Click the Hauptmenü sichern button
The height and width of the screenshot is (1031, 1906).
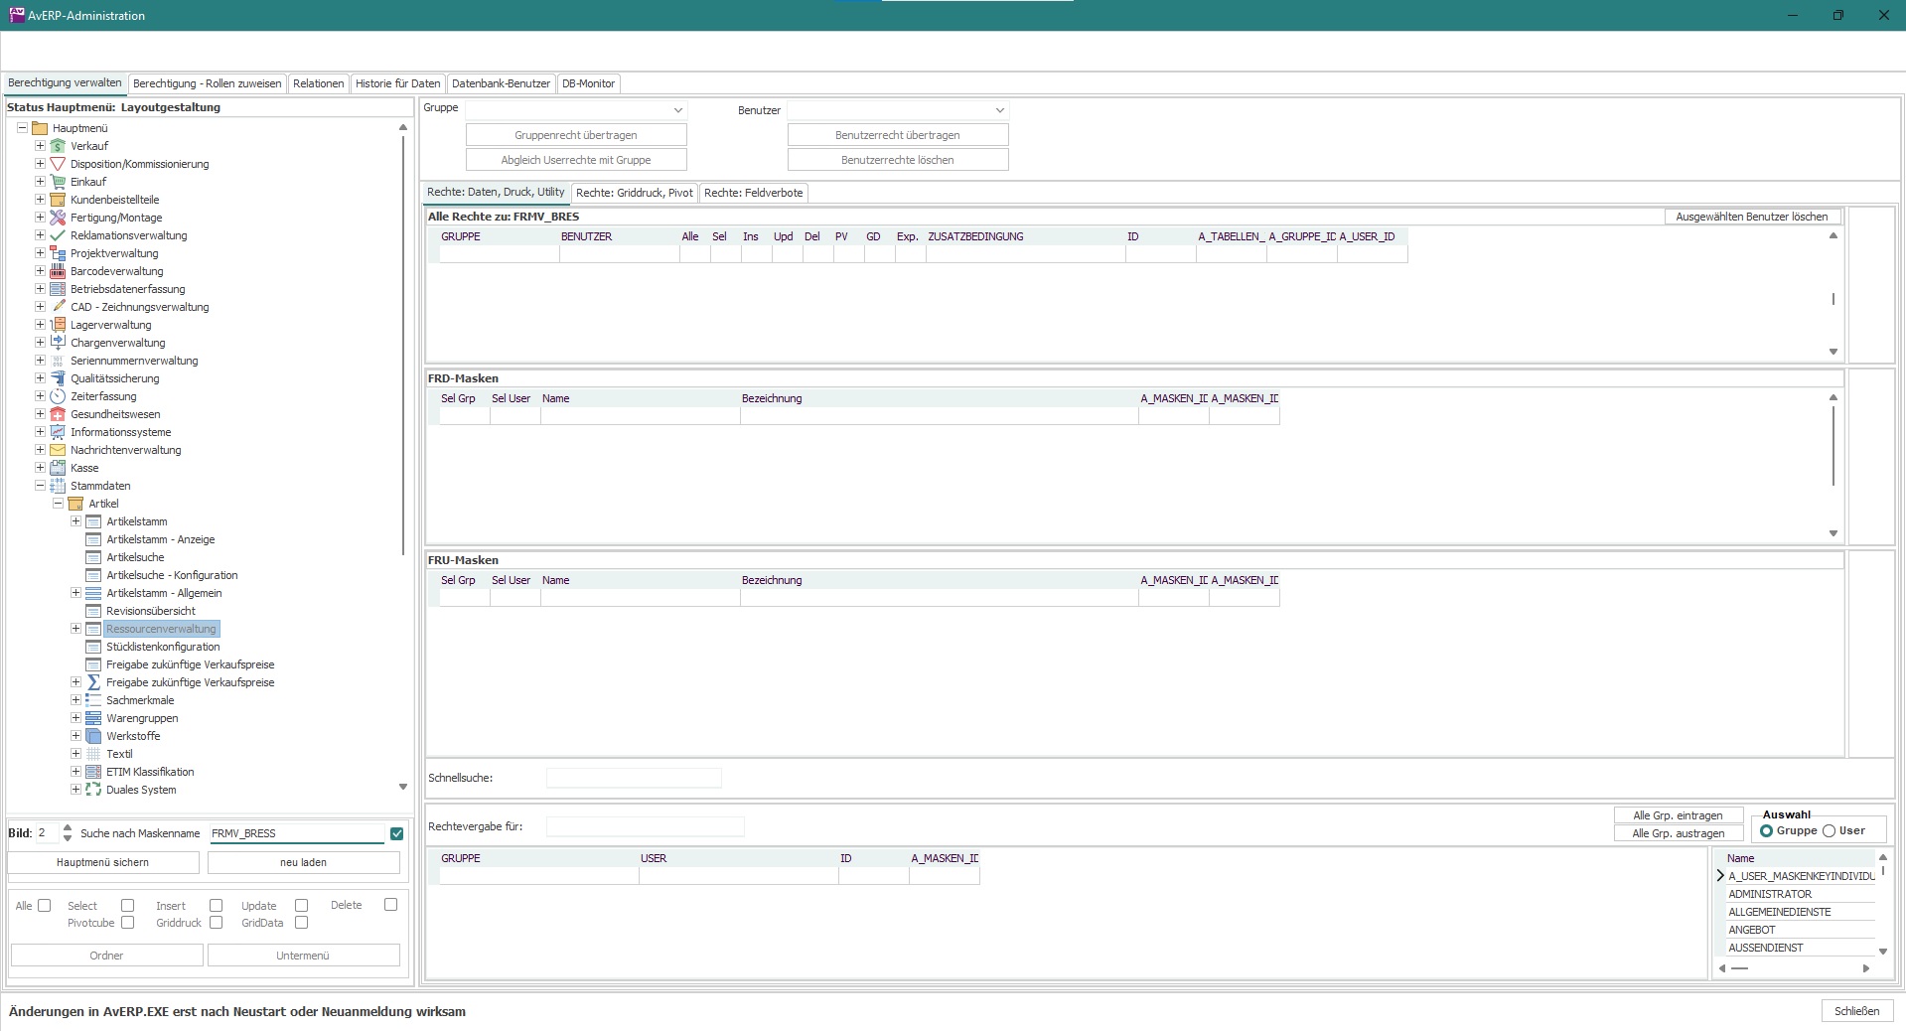(x=103, y=862)
